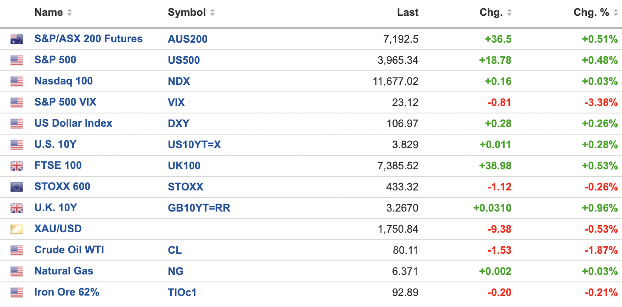Click the GB10YT=RR symbol link
This screenshot has width=622, height=307.
point(199,208)
